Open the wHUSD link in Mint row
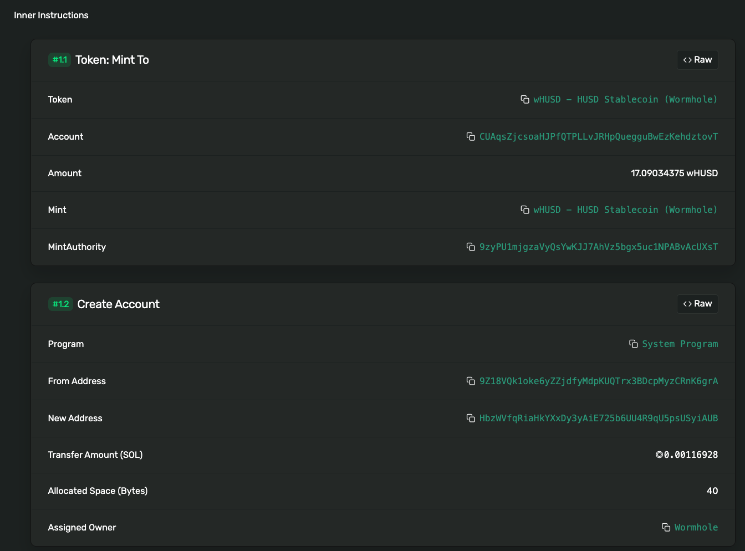 [625, 210]
